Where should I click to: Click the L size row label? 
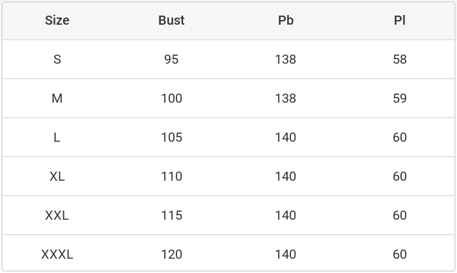(57, 137)
